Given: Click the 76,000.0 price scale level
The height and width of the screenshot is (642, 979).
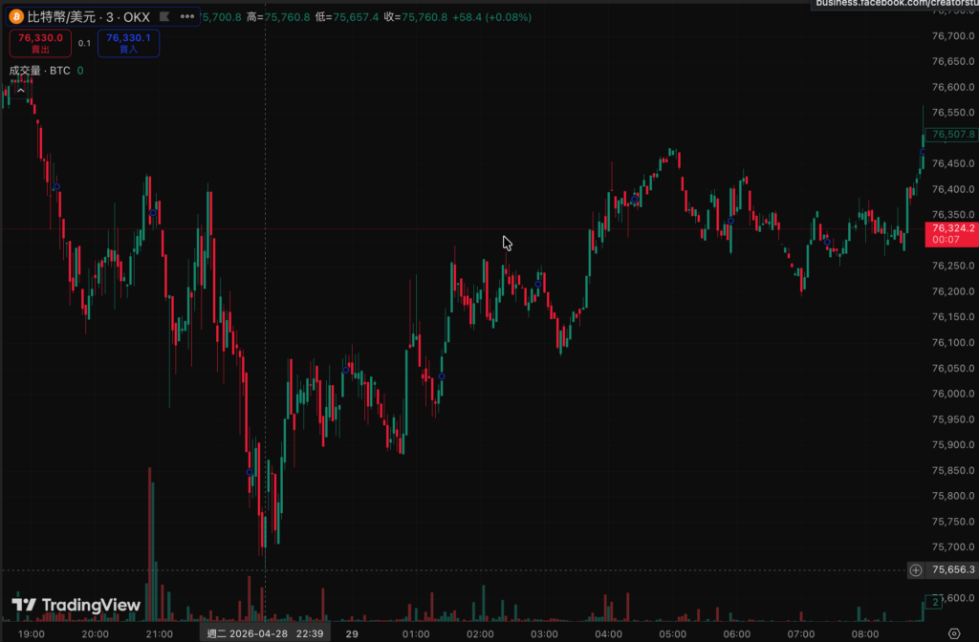Looking at the screenshot, I should point(952,394).
